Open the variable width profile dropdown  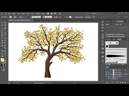[x=41, y=17]
